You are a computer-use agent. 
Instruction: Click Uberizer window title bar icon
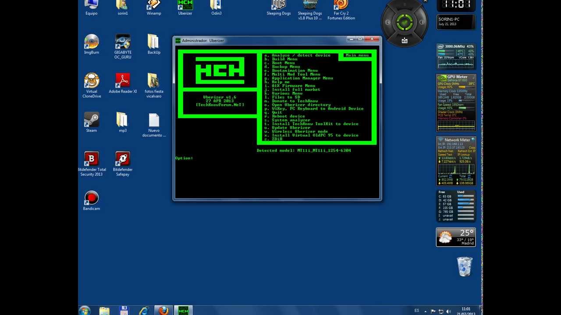click(178, 40)
